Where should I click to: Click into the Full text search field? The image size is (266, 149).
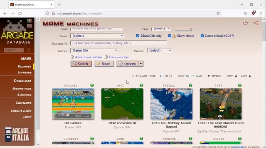118,43
